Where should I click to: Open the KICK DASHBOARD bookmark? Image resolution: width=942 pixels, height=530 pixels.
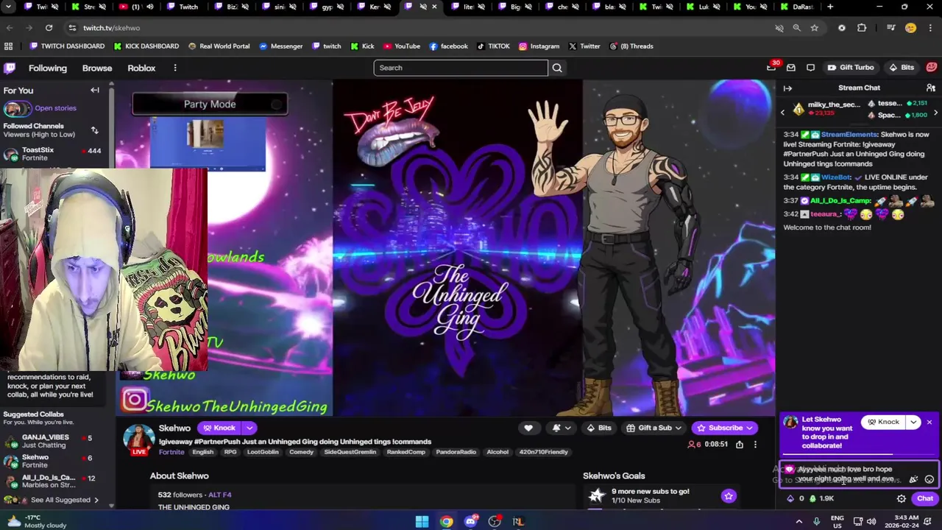146,46
